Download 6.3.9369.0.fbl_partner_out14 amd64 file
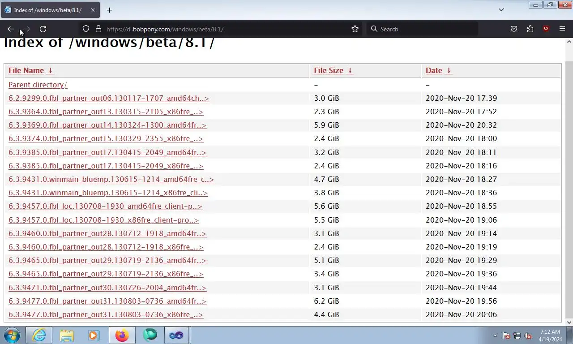This screenshot has width=573, height=344. click(x=107, y=125)
